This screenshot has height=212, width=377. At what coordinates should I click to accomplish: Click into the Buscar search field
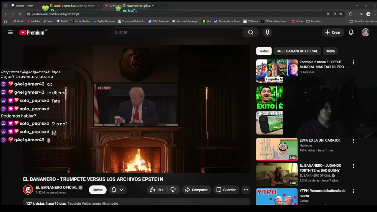coord(177,32)
